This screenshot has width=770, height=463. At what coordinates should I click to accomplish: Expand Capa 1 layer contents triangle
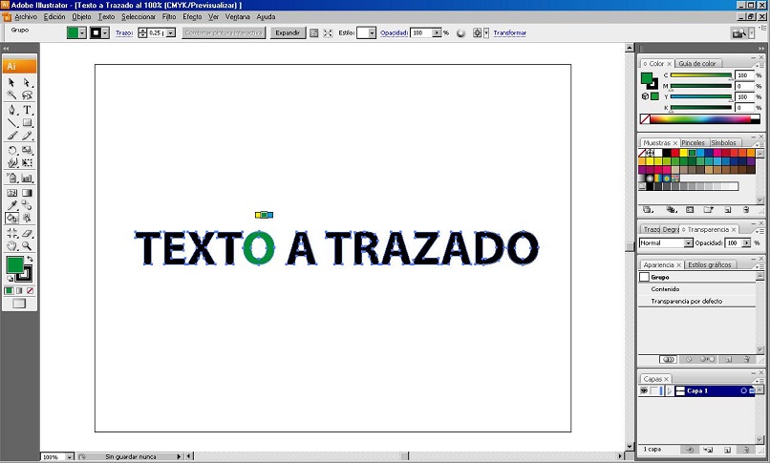669,390
